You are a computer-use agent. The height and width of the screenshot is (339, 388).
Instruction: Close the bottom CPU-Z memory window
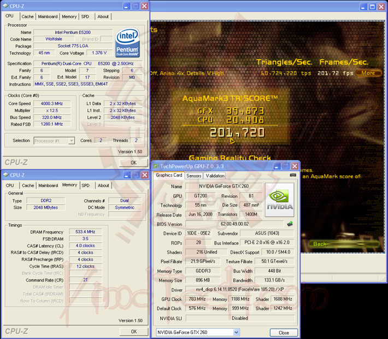(x=145, y=175)
